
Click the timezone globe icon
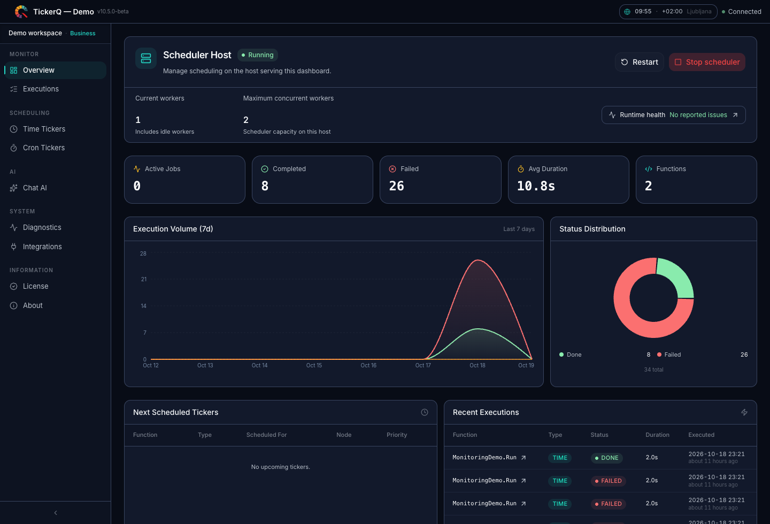click(x=627, y=12)
